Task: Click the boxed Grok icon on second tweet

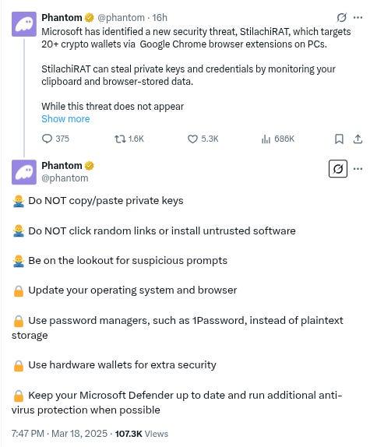Action: [x=338, y=169]
